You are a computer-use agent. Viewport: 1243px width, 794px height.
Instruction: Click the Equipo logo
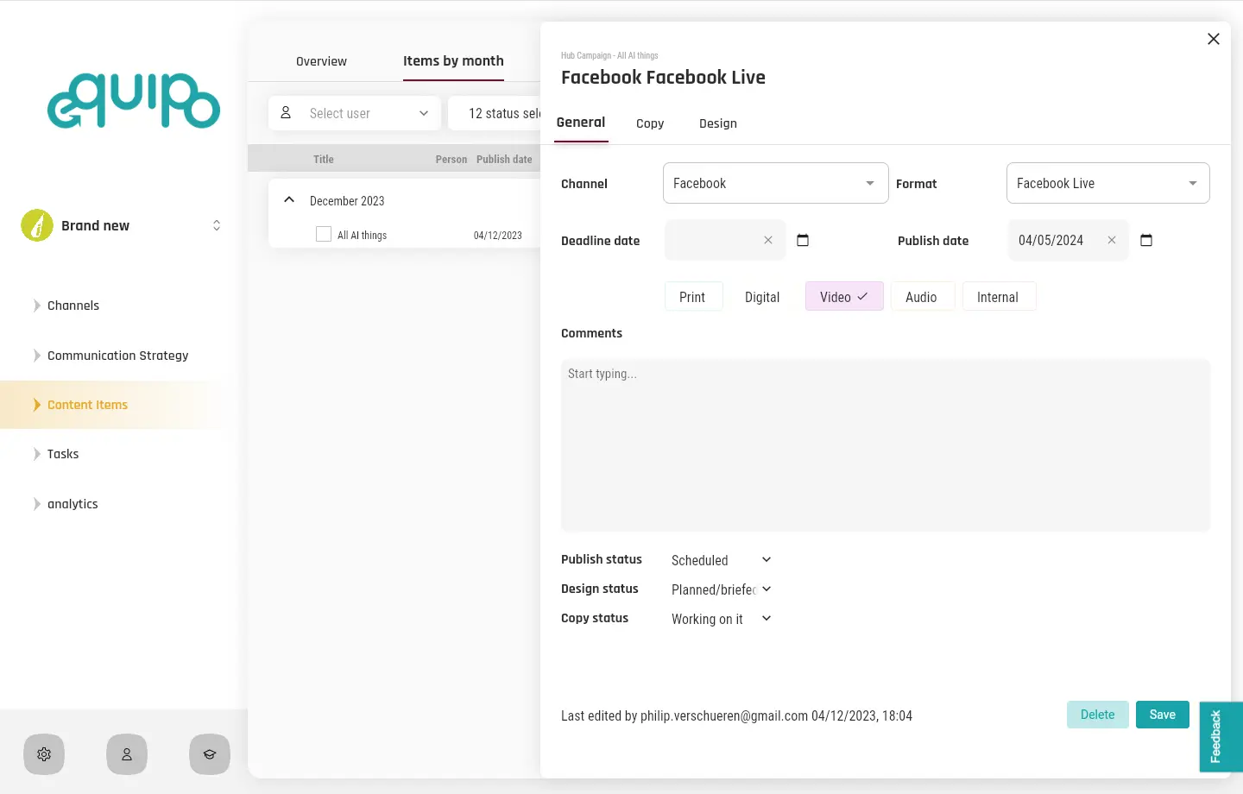click(134, 100)
